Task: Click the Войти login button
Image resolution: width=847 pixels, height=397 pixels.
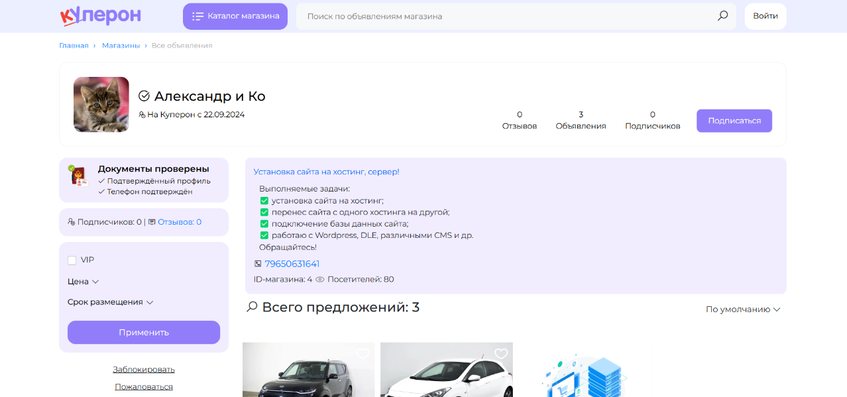Action: pos(765,16)
